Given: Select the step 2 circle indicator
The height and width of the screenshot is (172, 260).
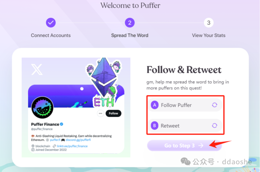Looking at the screenshot, I should coord(130,23).
